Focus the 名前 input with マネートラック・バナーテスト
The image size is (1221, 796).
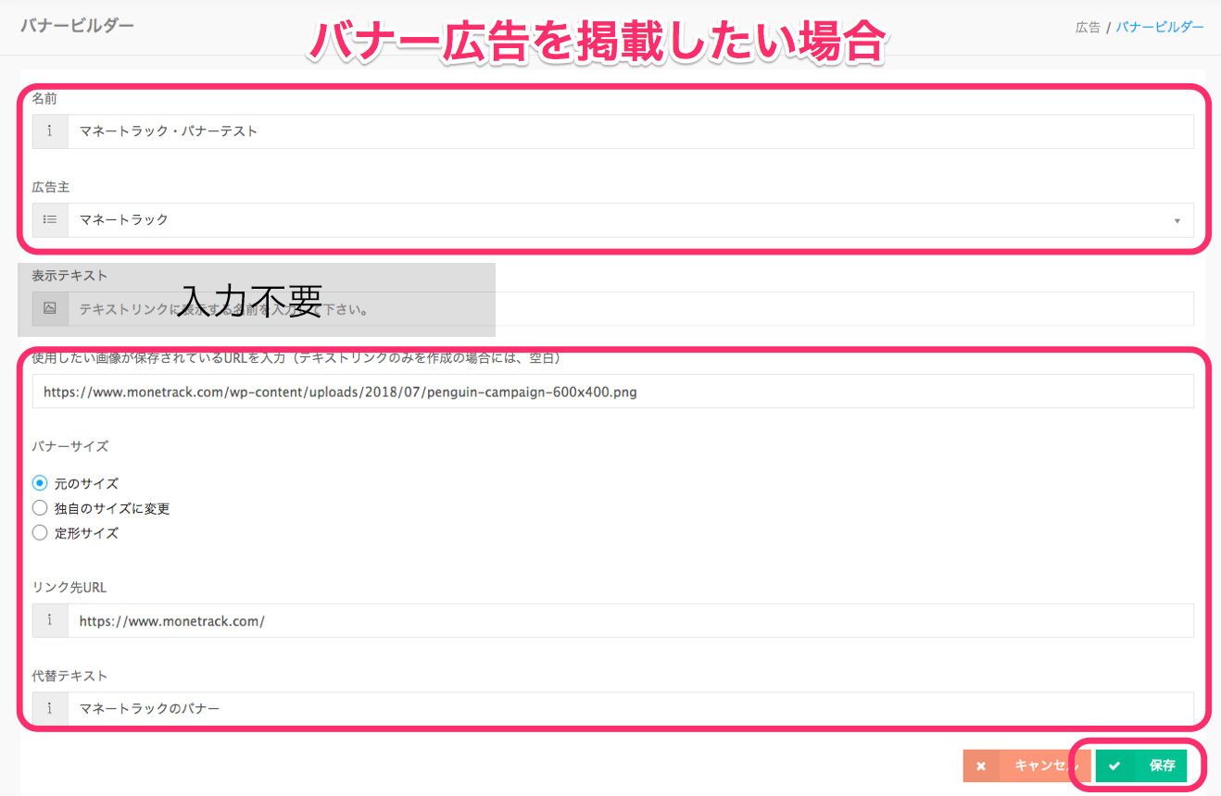pos(631,131)
